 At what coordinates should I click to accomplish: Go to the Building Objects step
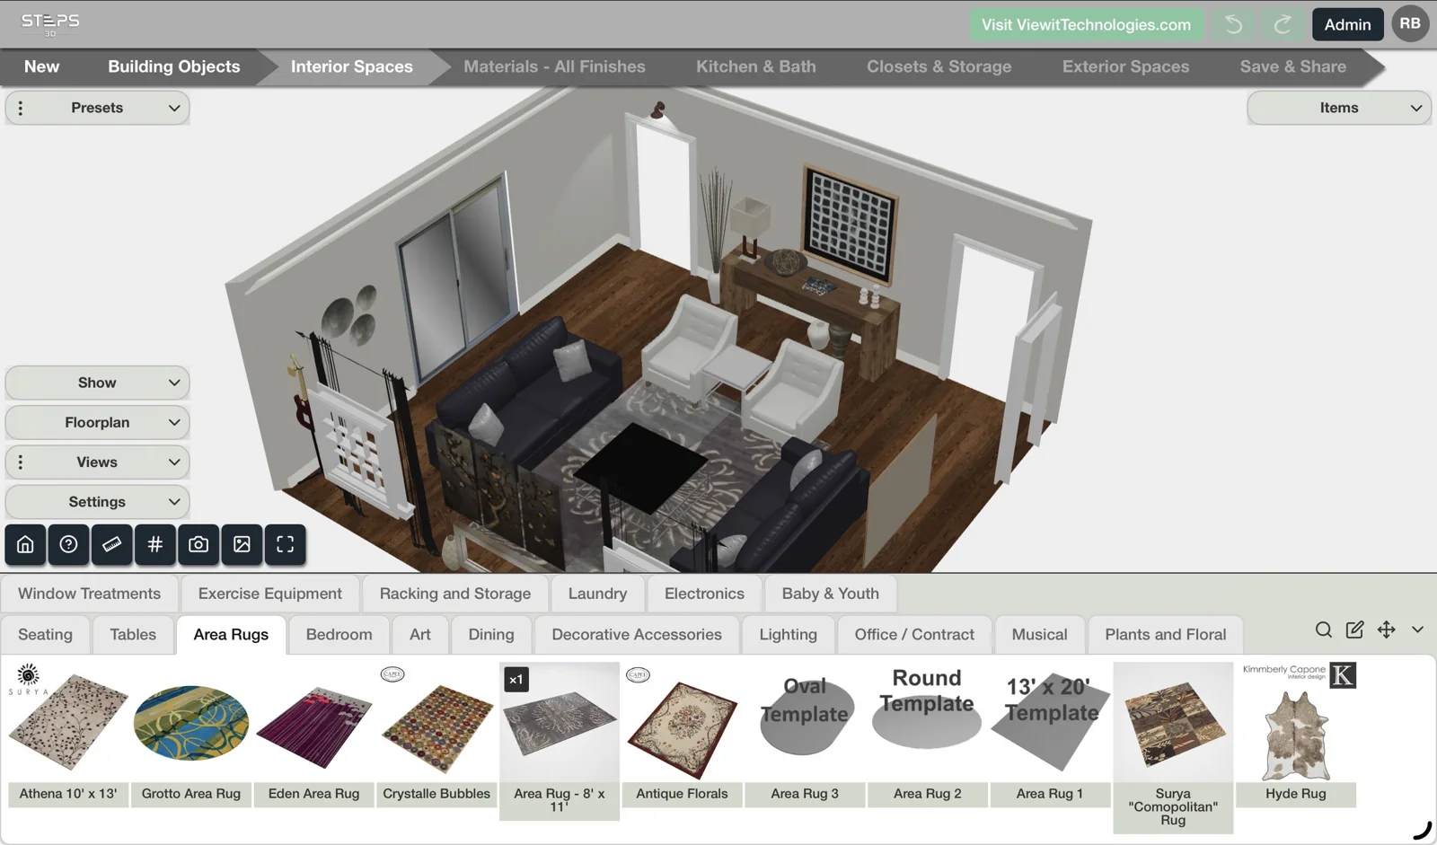[x=174, y=66]
